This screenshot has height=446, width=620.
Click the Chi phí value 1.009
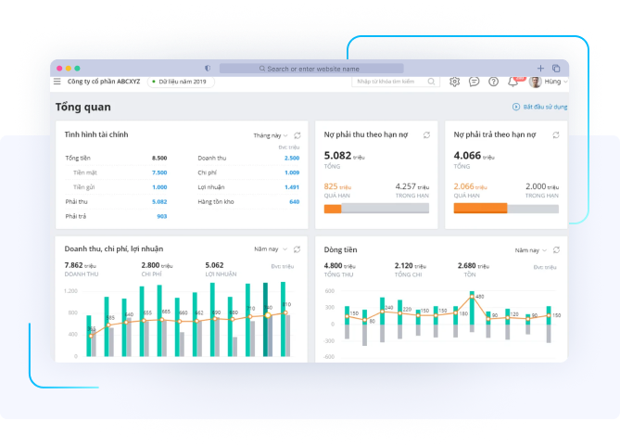point(292,172)
